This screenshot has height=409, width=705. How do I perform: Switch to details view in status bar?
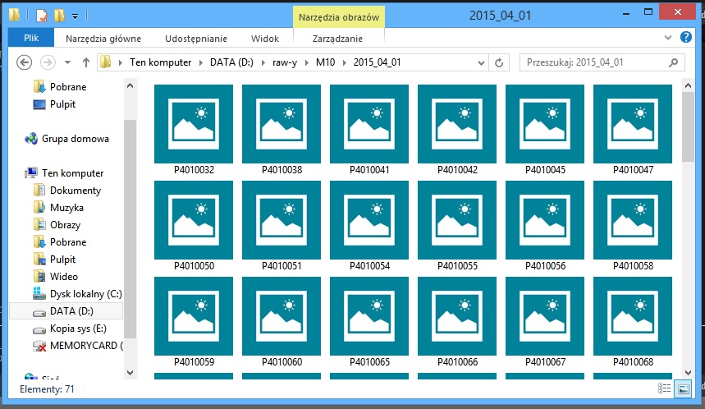coord(665,388)
